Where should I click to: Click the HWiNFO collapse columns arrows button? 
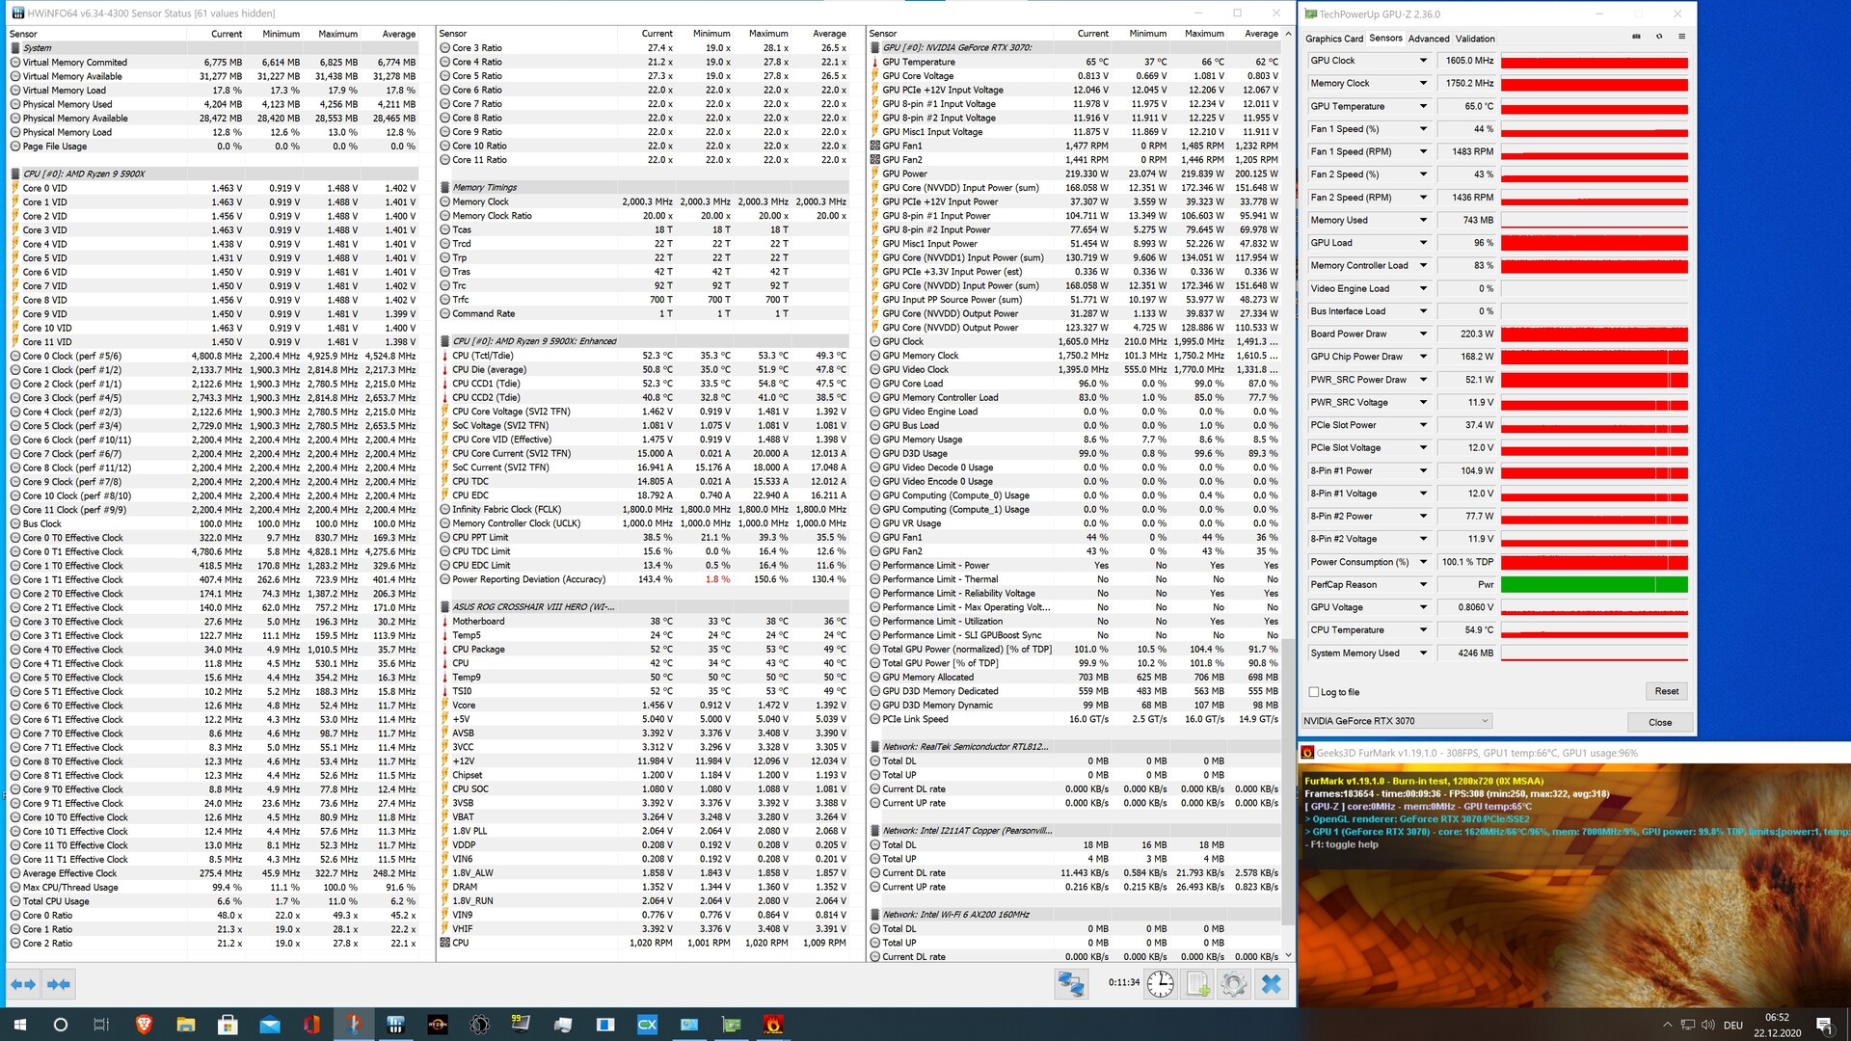coord(58,984)
